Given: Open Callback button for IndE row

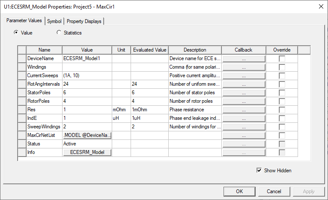Looking at the screenshot, I should pyautogui.click(x=244, y=119).
